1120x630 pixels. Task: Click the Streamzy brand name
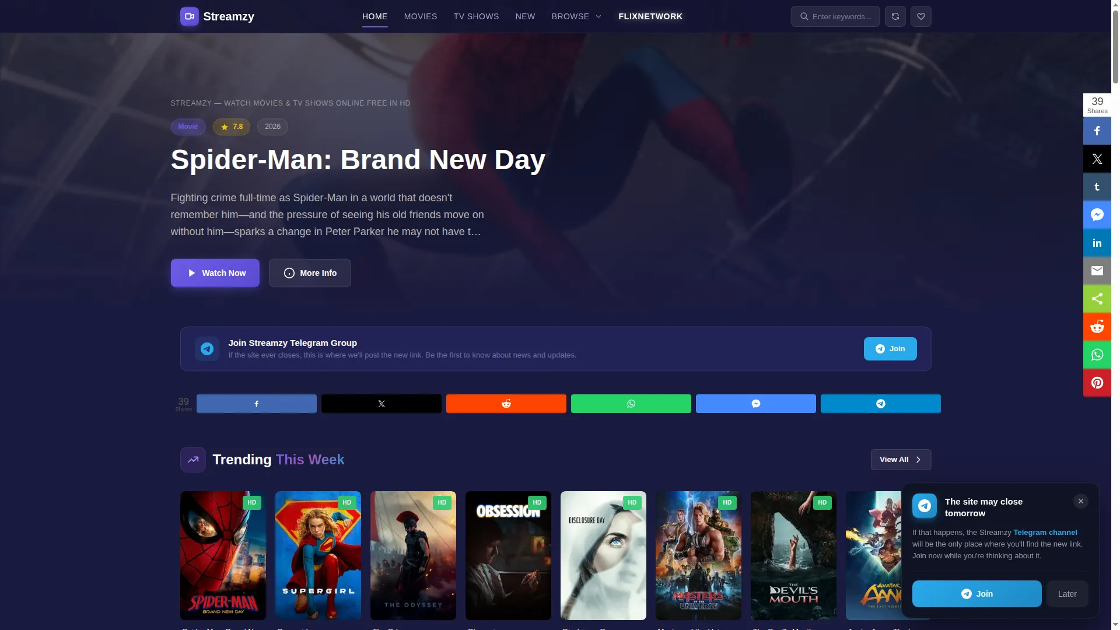(229, 16)
